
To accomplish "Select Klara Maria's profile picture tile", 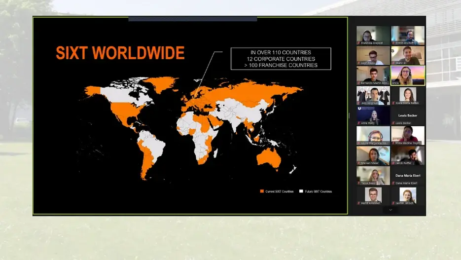I will [407, 96].
